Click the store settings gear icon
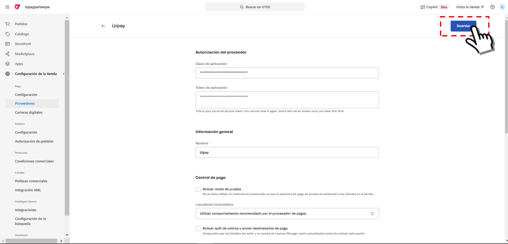Image resolution: width=508 pixels, height=244 pixels. pyautogui.click(x=8, y=74)
